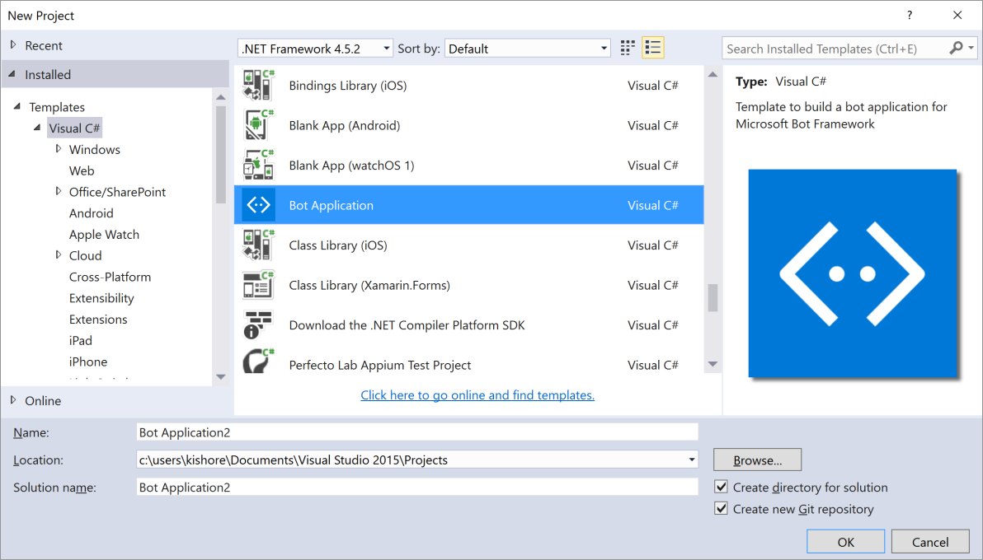Click the Name input field
983x560 pixels.
pos(417,432)
